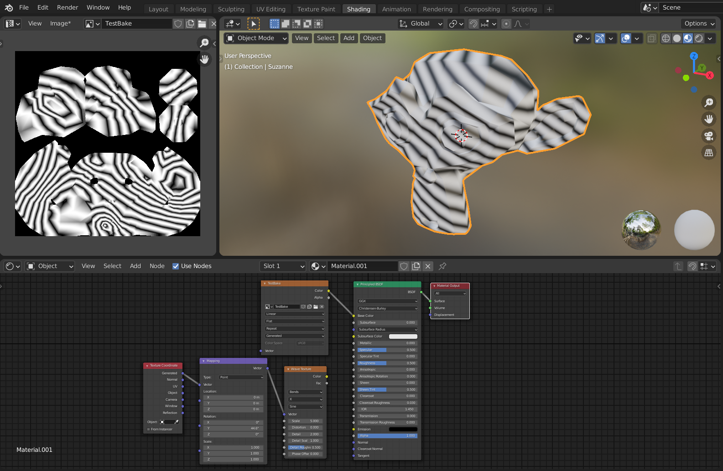Click the eyedropper in Texture Coordinate node
This screenshot has height=471, width=723.
pos(177,422)
